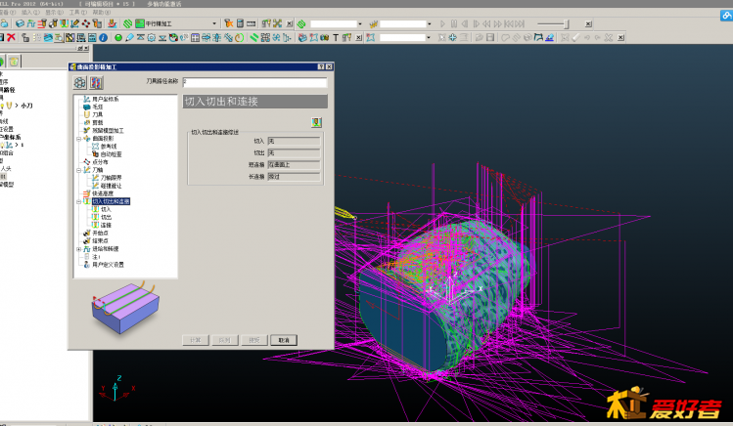Open Feeds and Speeds toolbar icon

tap(31, 23)
